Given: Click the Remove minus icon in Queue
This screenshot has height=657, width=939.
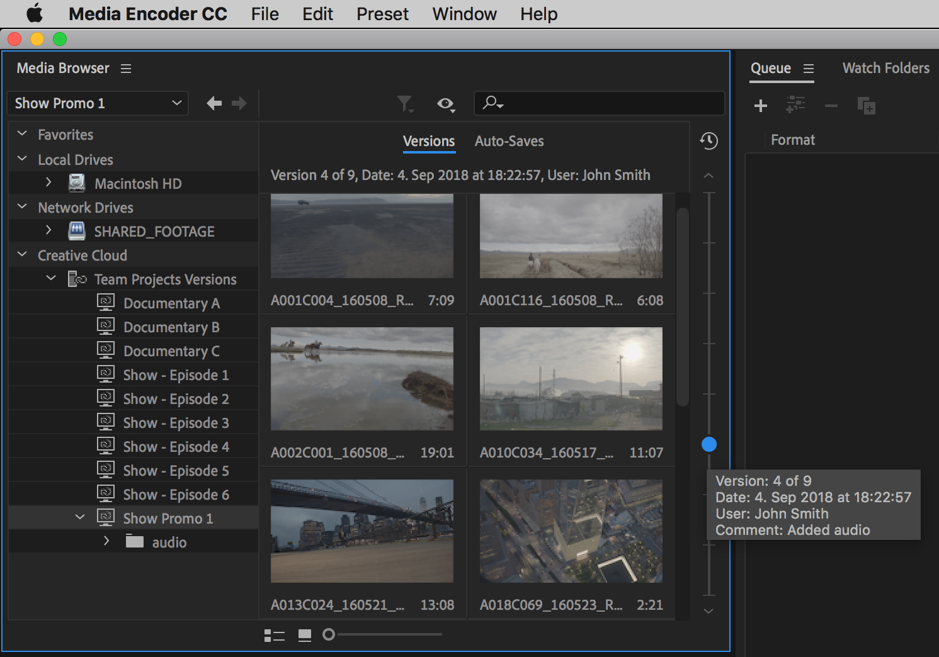Looking at the screenshot, I should click(831, 106).
